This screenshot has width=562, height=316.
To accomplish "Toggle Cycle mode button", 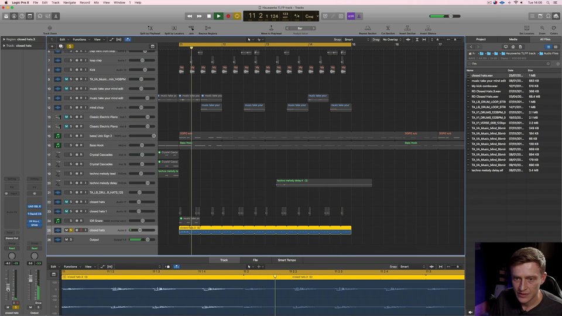I will [x=237, y=16].
